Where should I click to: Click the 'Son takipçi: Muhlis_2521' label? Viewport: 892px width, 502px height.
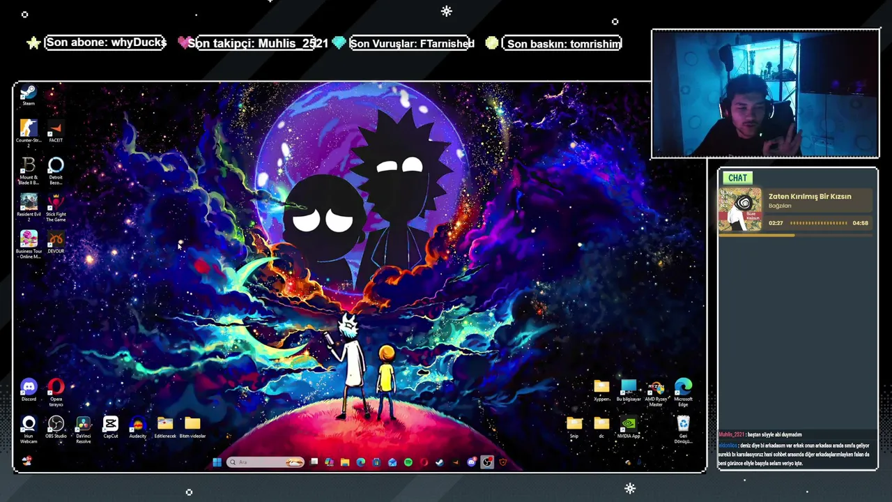257,43
